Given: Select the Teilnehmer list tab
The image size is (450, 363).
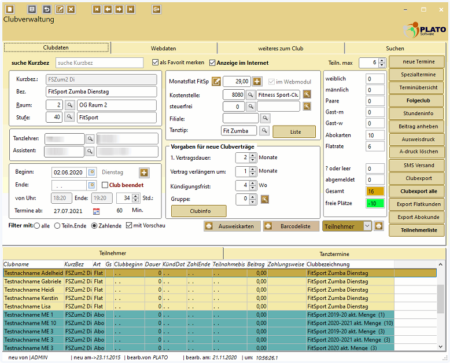Looking at the screenshot, I should 113,253.
